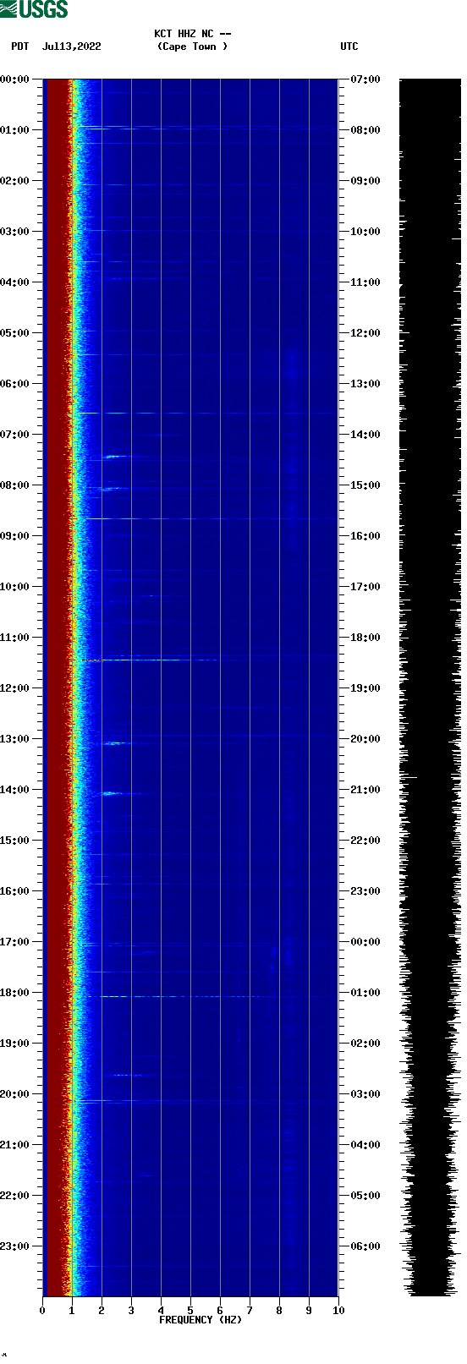Image resolution: width=467 pixels, height=1364 pixels.
Task: Click the 14:00 PDT time label
Action: tap(15, 790)
